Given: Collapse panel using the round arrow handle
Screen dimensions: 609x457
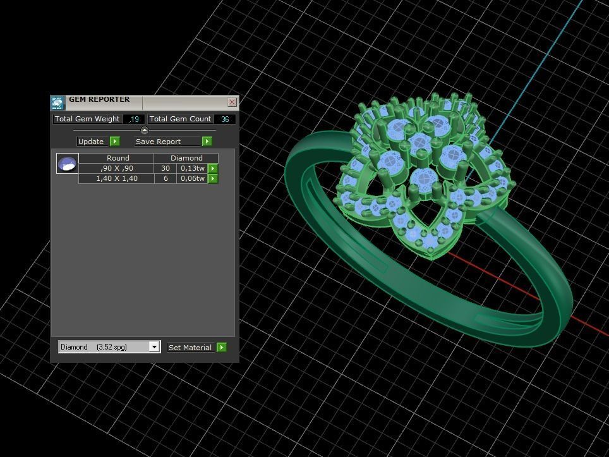Looking at the screenshot, I should [x=145, y=130].
